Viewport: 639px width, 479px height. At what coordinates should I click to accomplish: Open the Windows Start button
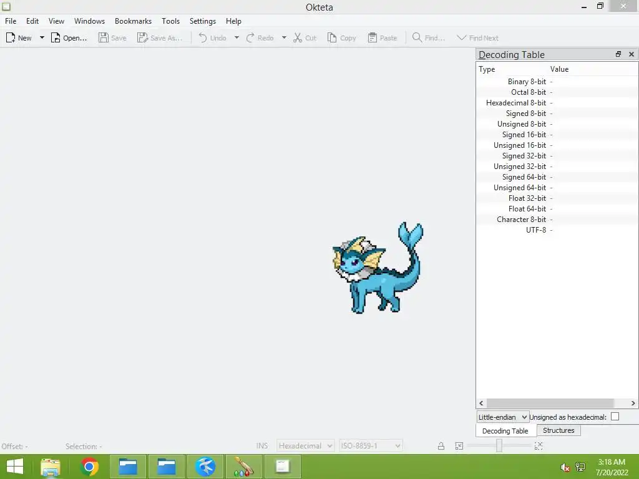click(15, 467)
